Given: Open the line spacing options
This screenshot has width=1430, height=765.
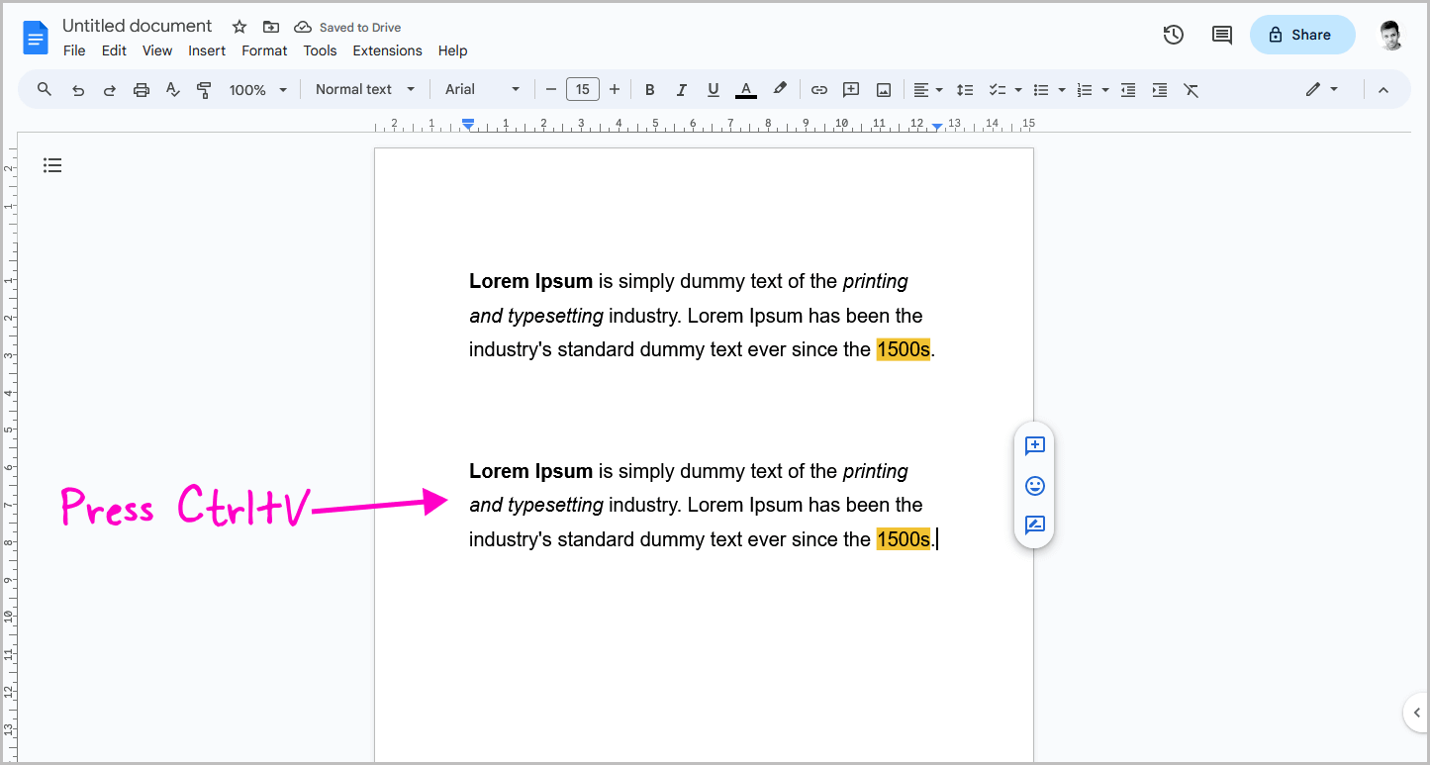Looking at the screenshot, I should coord(965,89).
